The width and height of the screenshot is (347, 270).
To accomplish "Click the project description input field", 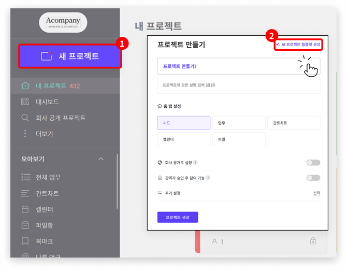I will click(238, 85).
